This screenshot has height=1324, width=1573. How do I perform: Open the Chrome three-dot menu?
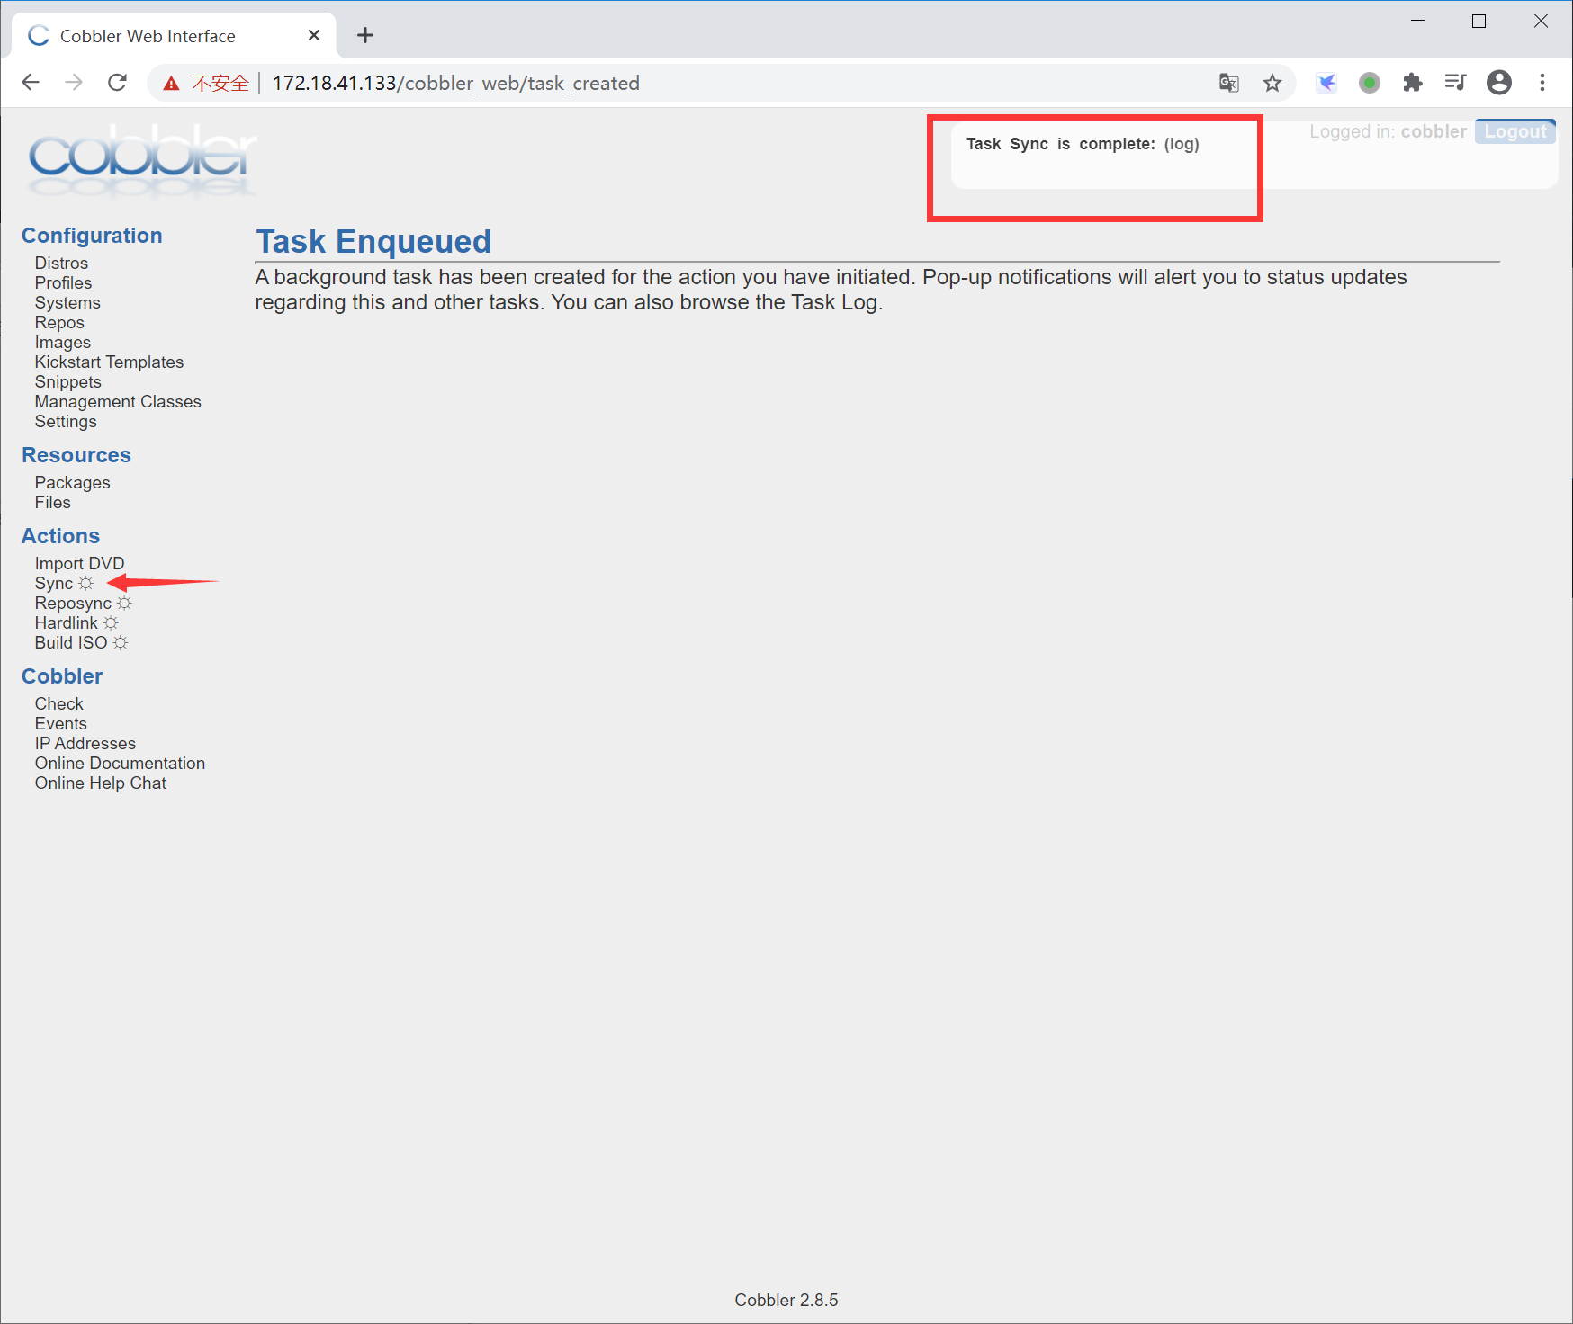pos(1542,83)
